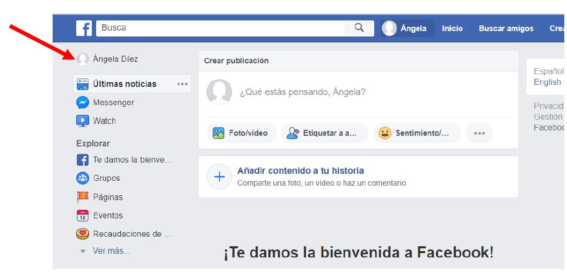Image resolution: width=567 pixels, height=272 pixels.
Task: Click the English language link at right
Action: coord(548,82)
